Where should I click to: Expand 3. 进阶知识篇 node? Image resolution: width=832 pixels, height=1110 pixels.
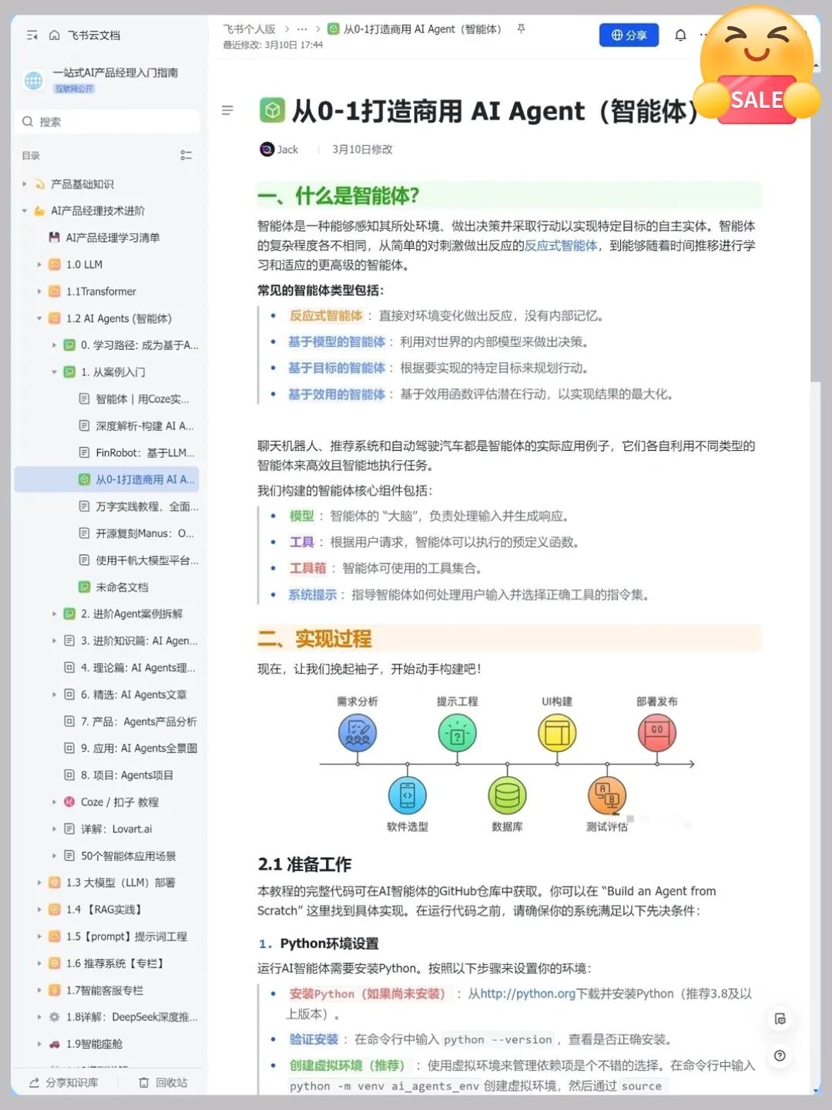click(55, 641)
